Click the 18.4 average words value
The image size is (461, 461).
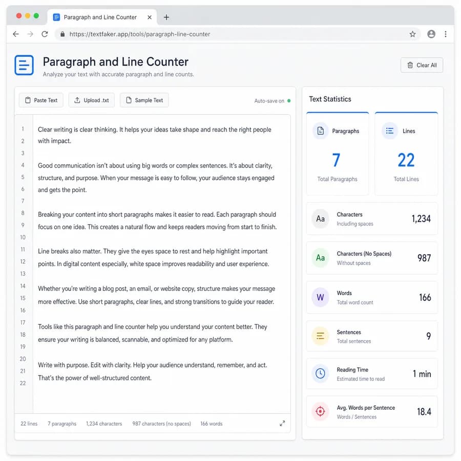[x=424, y=411]
